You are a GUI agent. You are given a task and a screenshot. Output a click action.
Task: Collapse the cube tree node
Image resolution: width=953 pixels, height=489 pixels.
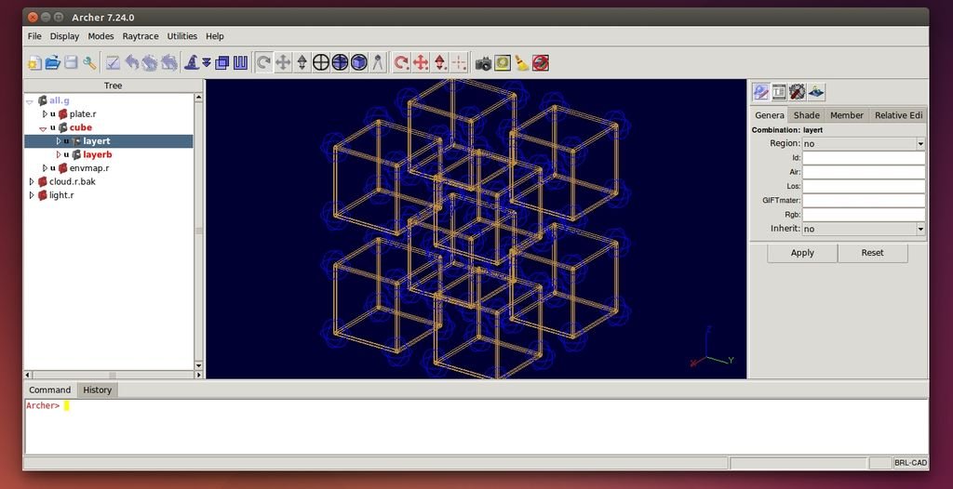click(43, 128)
